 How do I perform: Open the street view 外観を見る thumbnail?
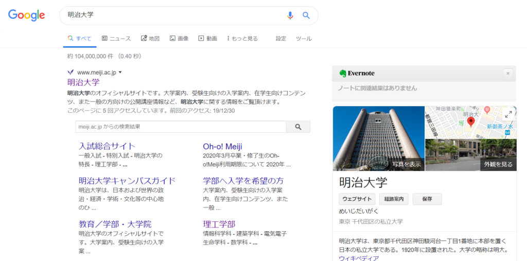pos(471,155)
